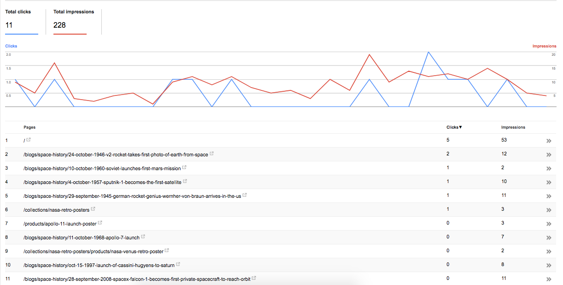Image resolution: width=563 pixels, height=285 pixels.
Task: Toggle the Total clicks metric
Action: tap(22, 21)
